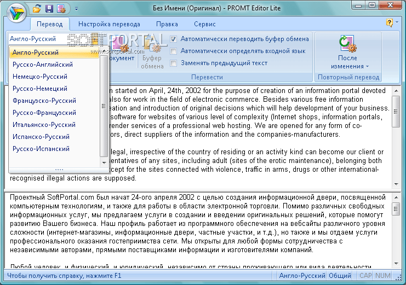
Task: Uncheck Автоматически переводить буфер обмена
Action: tap(174, 39)
